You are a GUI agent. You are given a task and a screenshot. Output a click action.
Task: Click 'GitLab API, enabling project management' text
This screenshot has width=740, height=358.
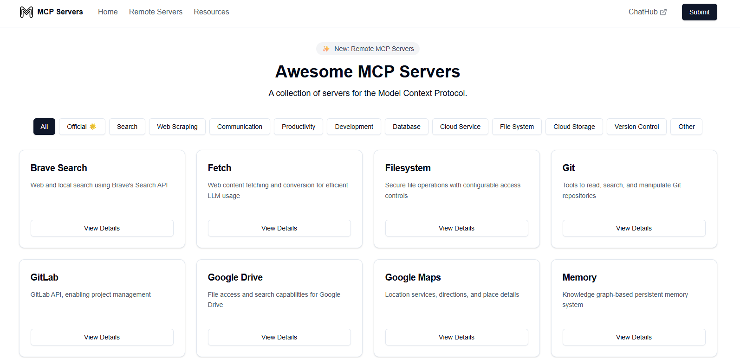(91, 294)
